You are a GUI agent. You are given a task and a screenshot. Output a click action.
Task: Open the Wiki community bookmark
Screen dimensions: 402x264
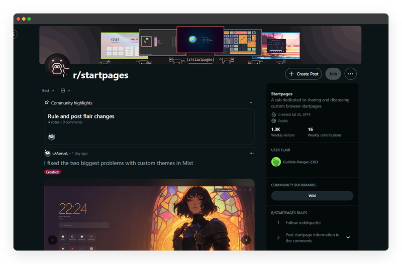(x=312, y=196)
